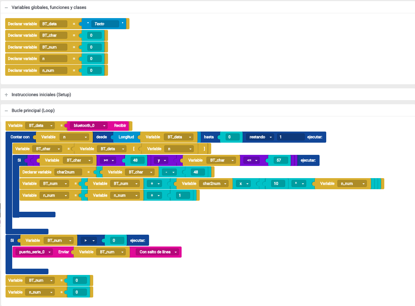The image size is (415, 306).
Task: Open BT_data dropdown beside Longitud
Action: [x=178, y=137]
